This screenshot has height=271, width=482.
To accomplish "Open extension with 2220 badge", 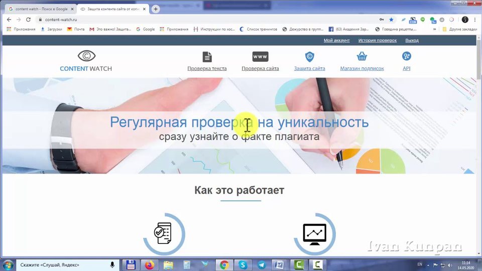I will point(413,20).
